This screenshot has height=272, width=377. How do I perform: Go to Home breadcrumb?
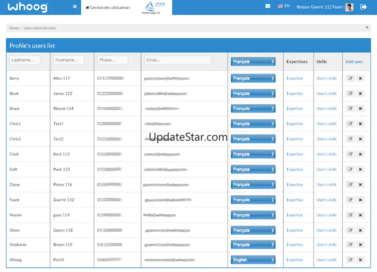14,28
